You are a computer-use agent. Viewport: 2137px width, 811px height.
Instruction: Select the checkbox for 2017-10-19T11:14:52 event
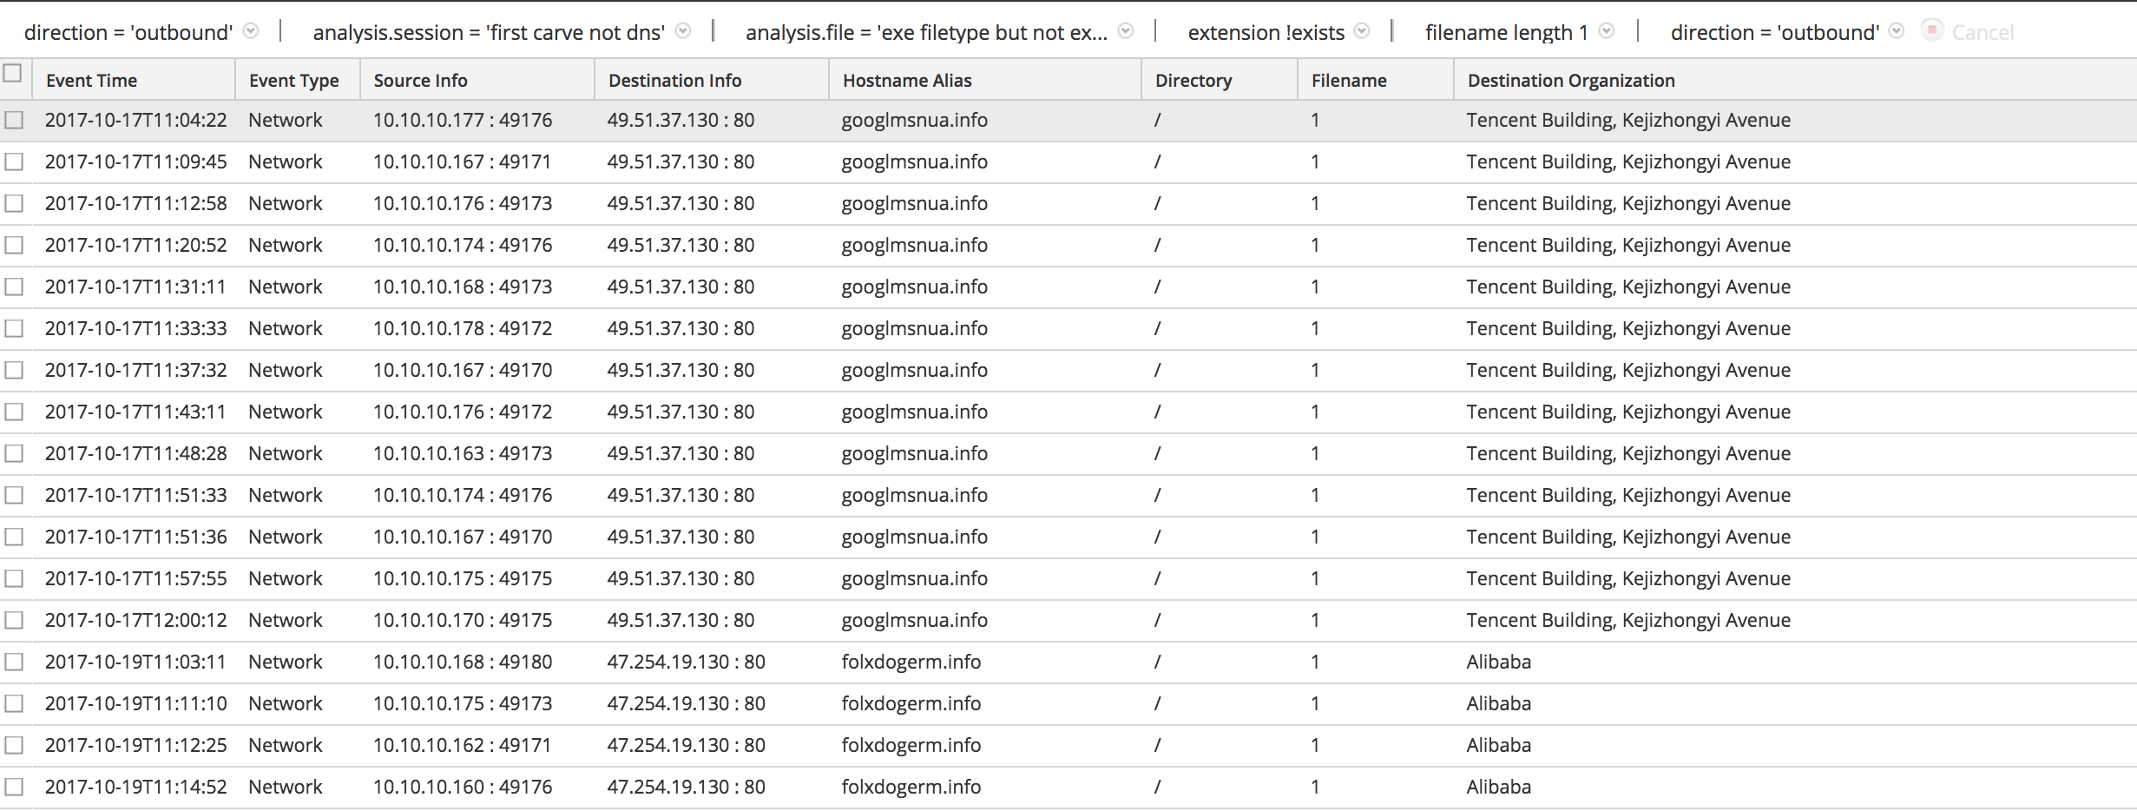[14, 787]
